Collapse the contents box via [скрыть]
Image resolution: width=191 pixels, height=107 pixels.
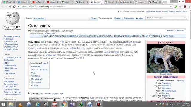45,63
